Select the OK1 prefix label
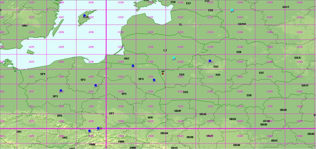The image size is (316, 149). 19,131
